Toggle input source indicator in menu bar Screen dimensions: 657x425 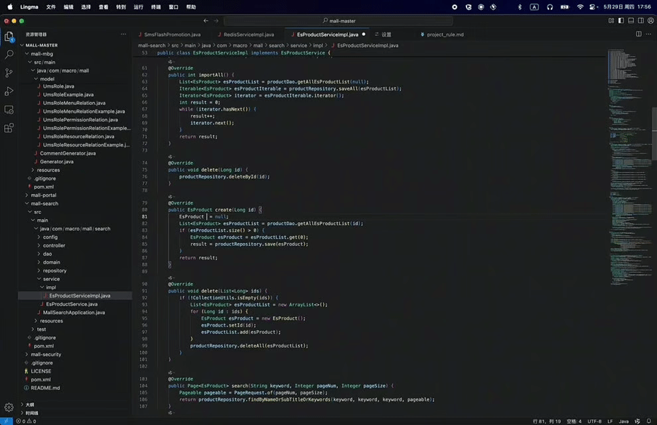pyautogui.click(x=534, y=7)
